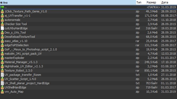The height and width of the screenshot is (99, 177).
Task: Select the vrn_Auto_Map file name
Action: click(x=14, y=92)
